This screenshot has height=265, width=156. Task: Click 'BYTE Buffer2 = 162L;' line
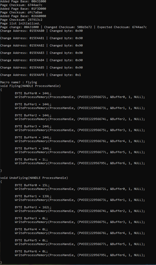(x=33, y=207)
